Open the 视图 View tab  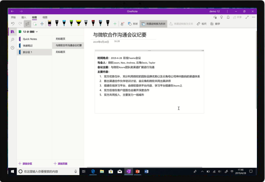[45, 17]
